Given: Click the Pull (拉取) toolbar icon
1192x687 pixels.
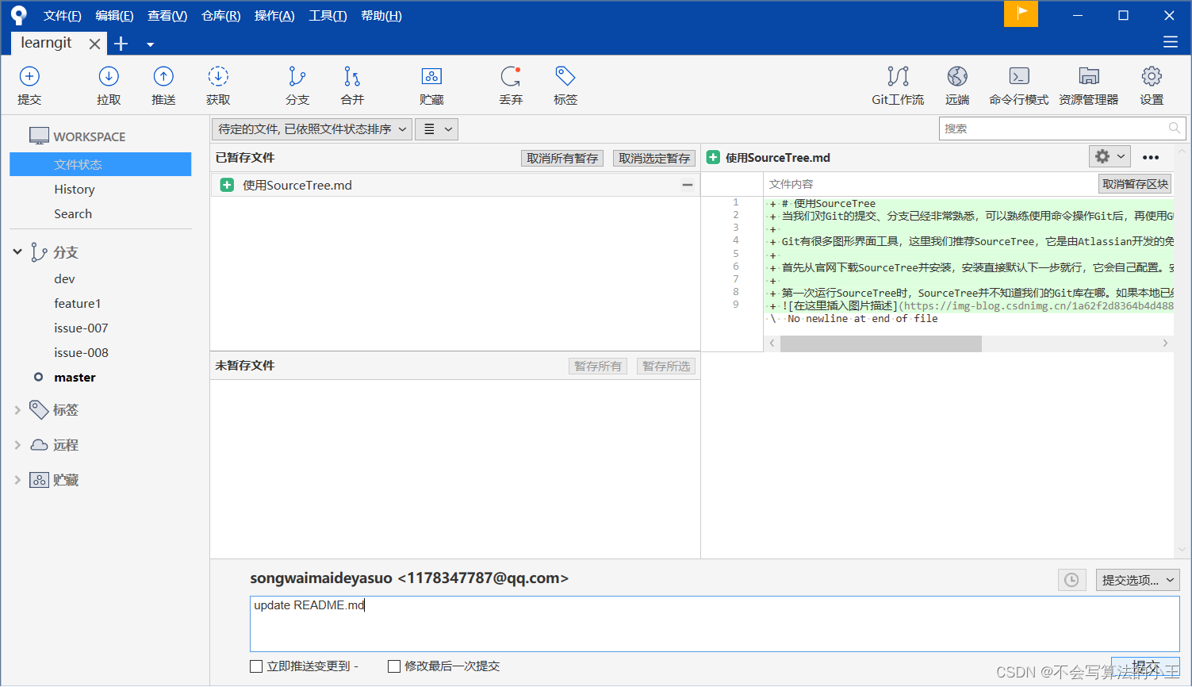Looking at the screenshot, I should 109,76.
